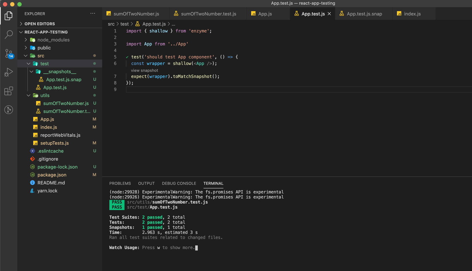Click the green test passed checkmark
This screenshot has width=472, height=271.
click(x=127, y=57)
